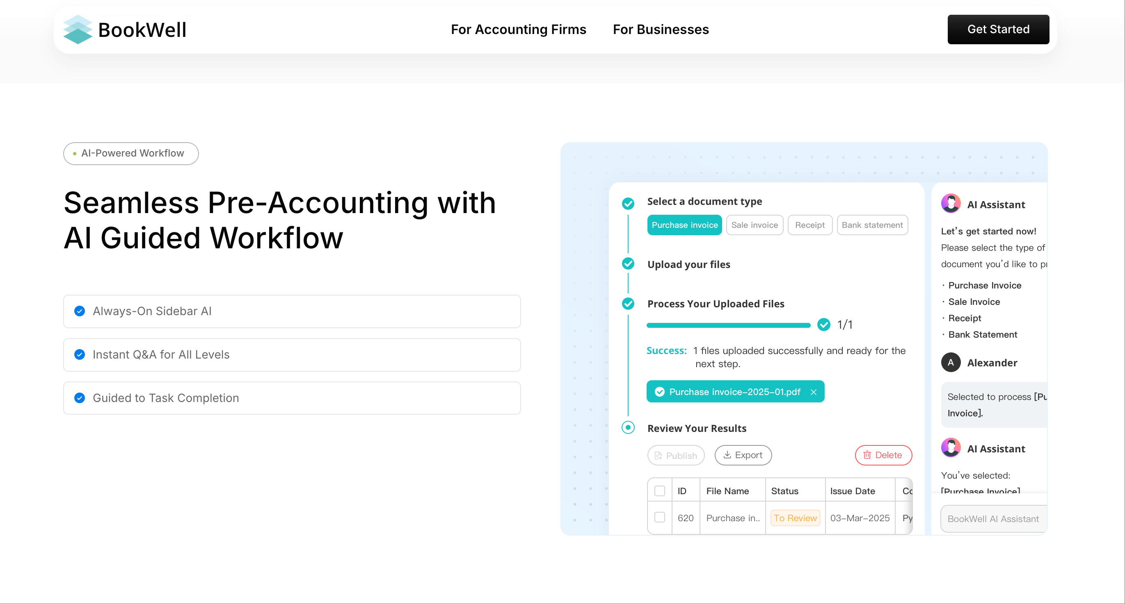Toggle the checkbox for row 620
Screen dimensions: 1125x604
click(x=659, y=517)
